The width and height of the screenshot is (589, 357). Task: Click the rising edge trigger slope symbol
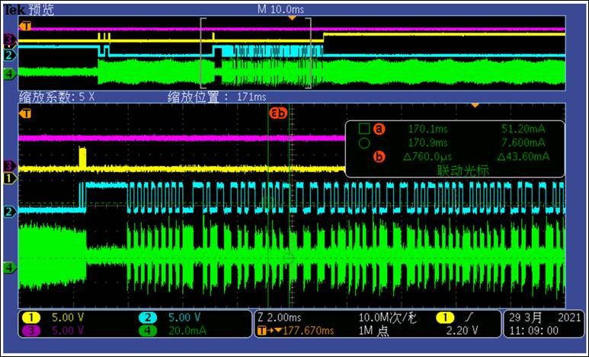click(x=469, y=317)
